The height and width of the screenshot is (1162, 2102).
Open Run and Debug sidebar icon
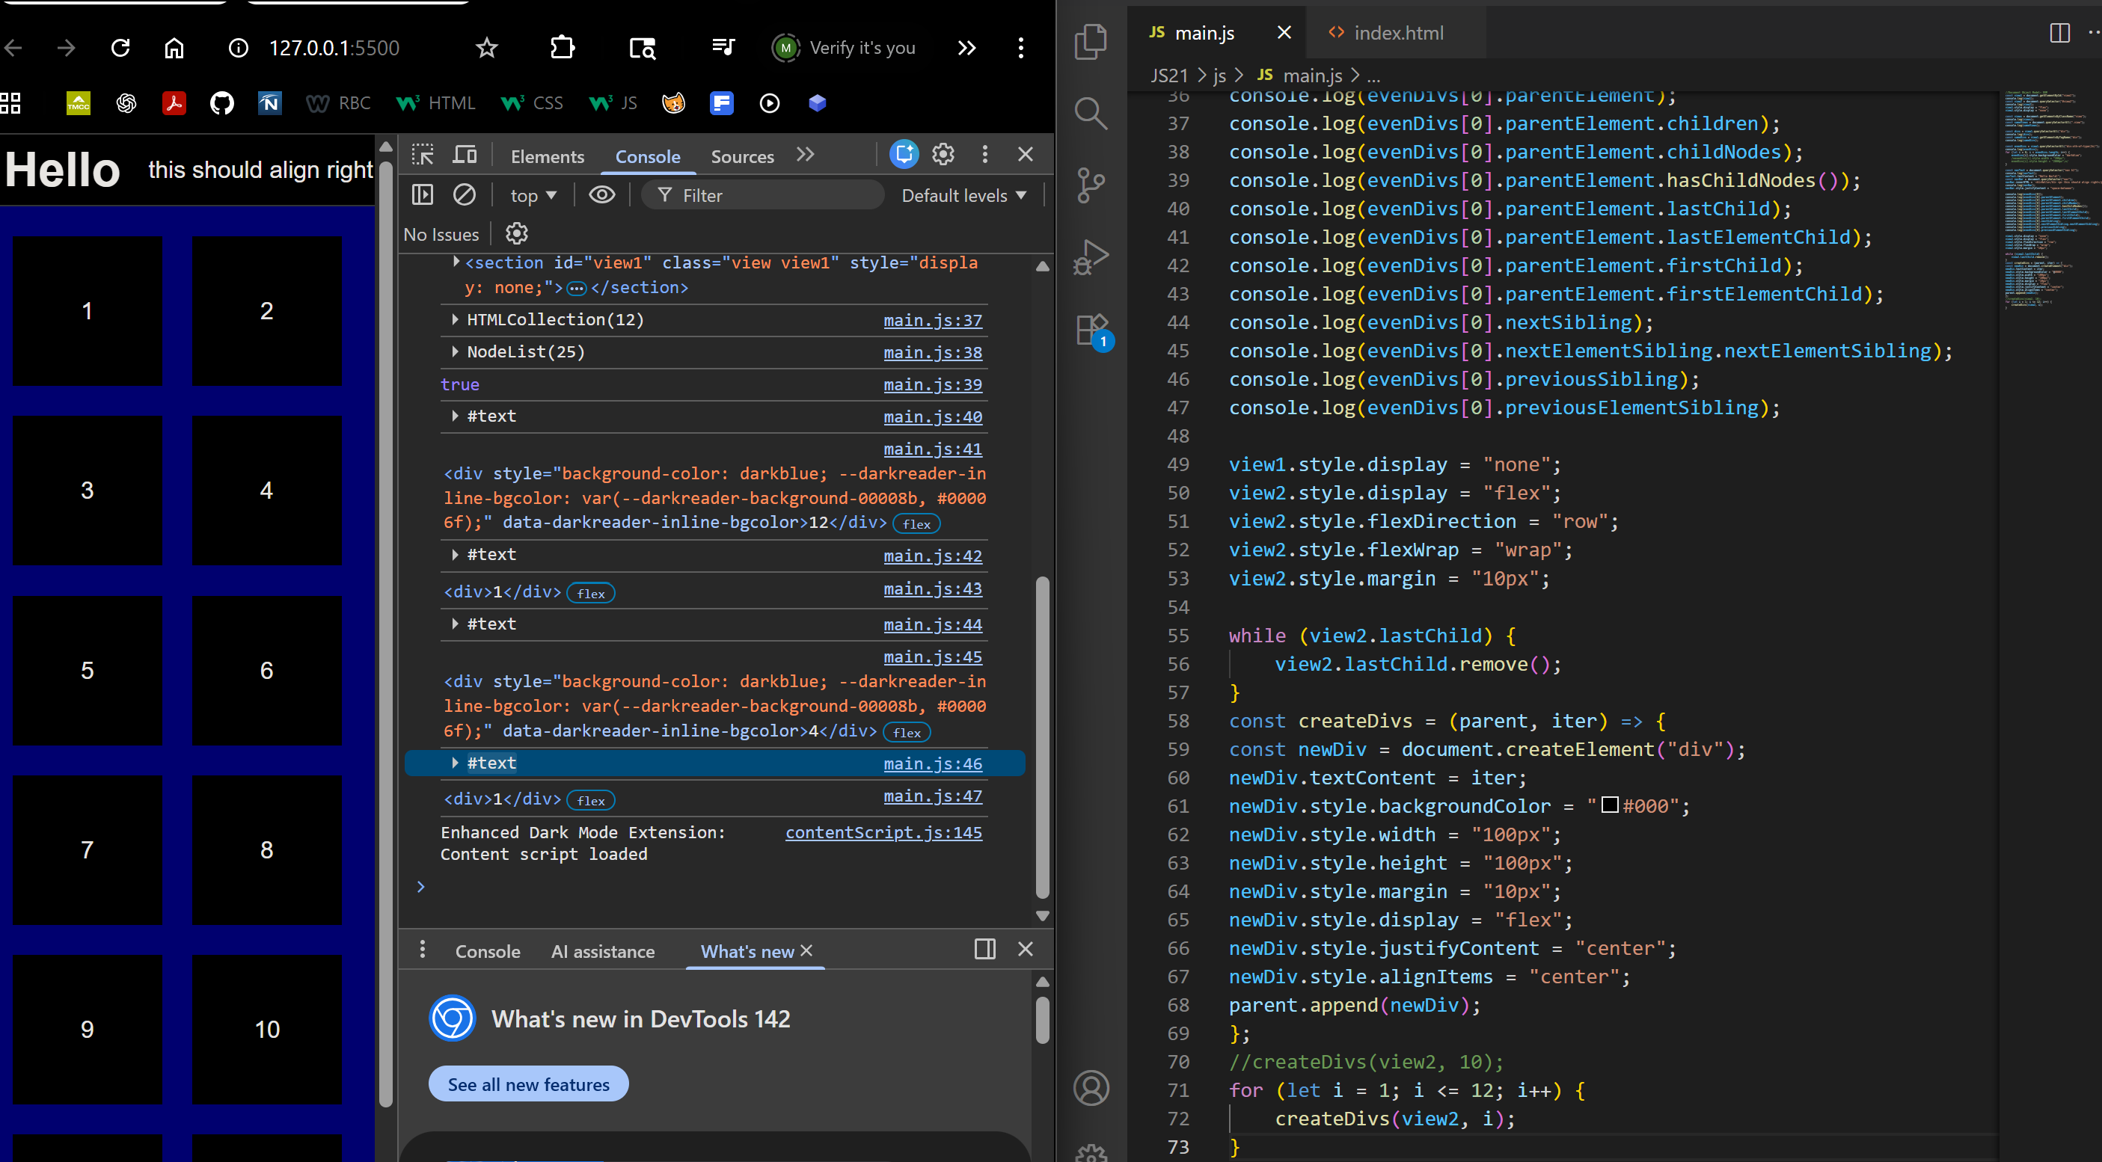(1091, 257)
